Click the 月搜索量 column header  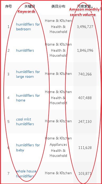[x=84, y=6]
